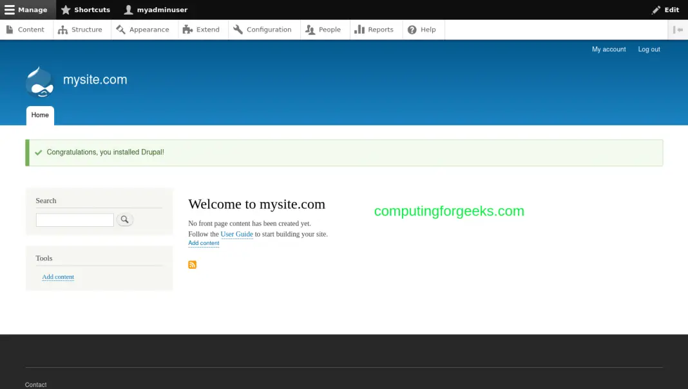The height and width of the screenshot is (389, 688).
Task: Open the Extend menu
Action: pos(203,30)
